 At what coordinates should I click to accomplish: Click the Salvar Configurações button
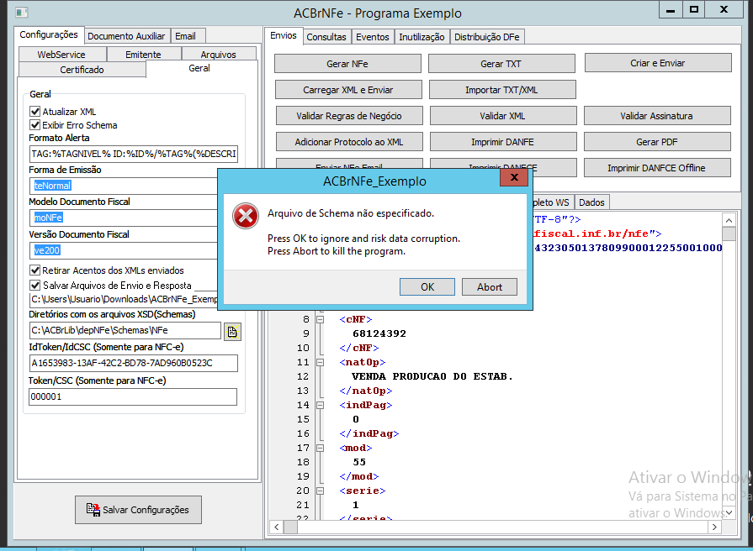pyautogui.click(x=138, y=509)
